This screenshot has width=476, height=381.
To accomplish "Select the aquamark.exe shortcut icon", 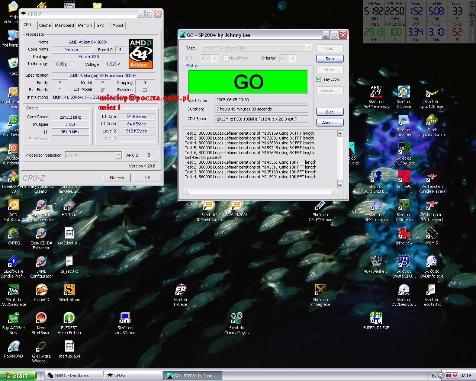I will (432, 125).
